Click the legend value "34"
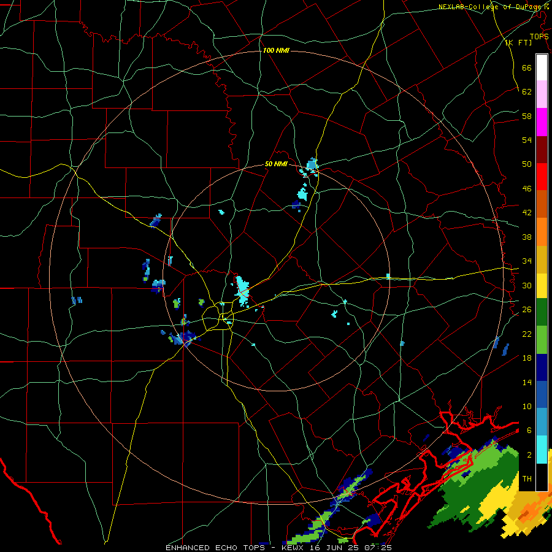The width and height of the screenshot is (552, 552). (x=527, y=261)
